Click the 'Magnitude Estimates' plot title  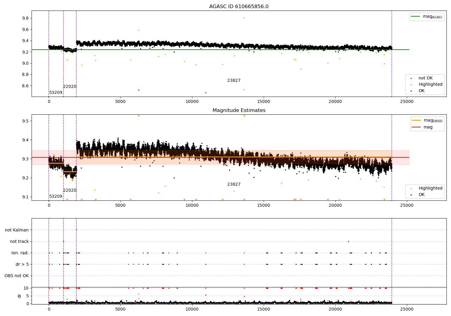point(239,110)
